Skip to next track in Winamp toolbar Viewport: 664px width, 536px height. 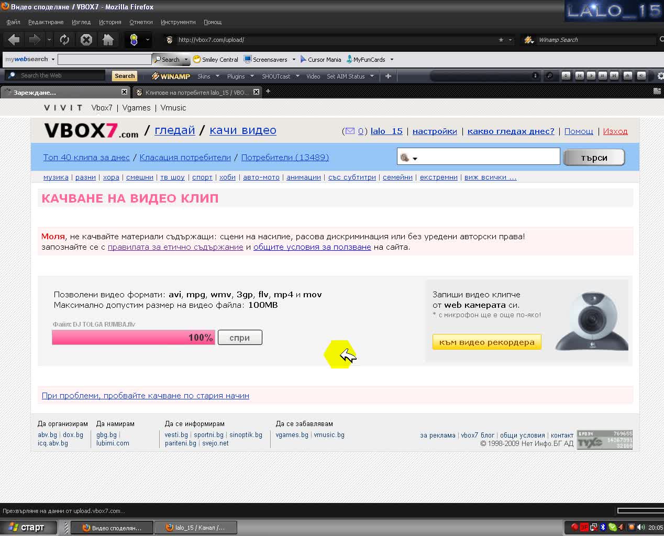tap(614, 76)
